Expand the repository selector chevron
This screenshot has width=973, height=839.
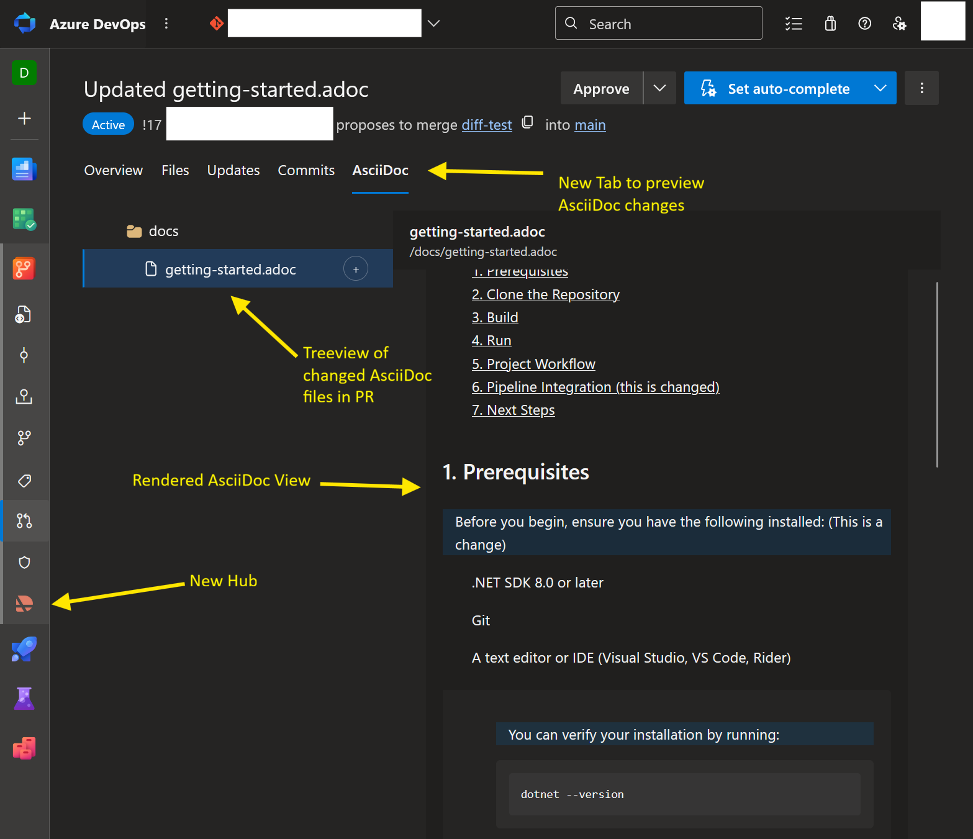434,24
